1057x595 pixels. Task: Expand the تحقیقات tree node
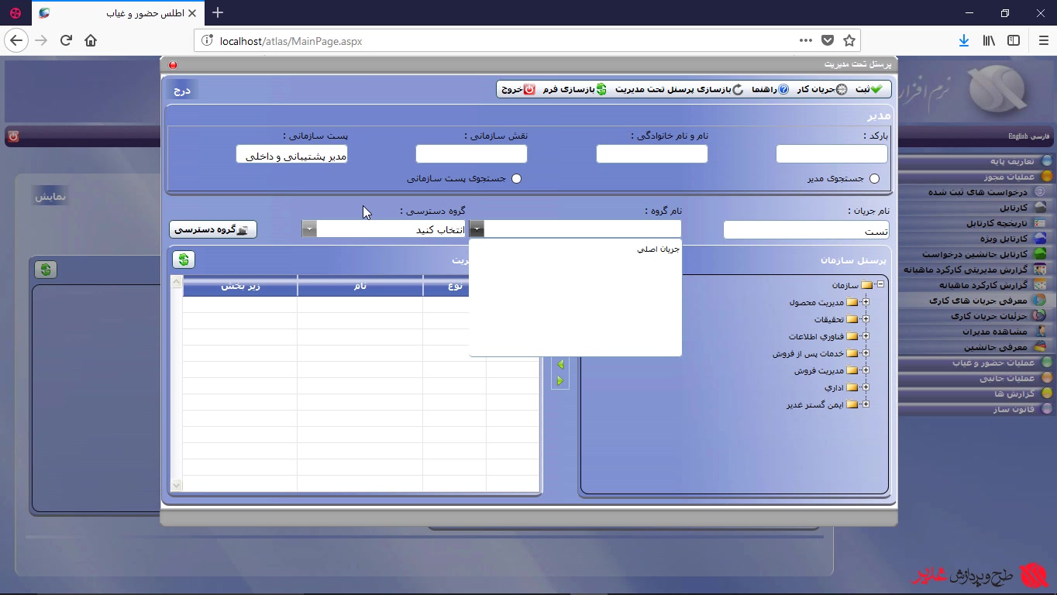[x=866, y=319]
